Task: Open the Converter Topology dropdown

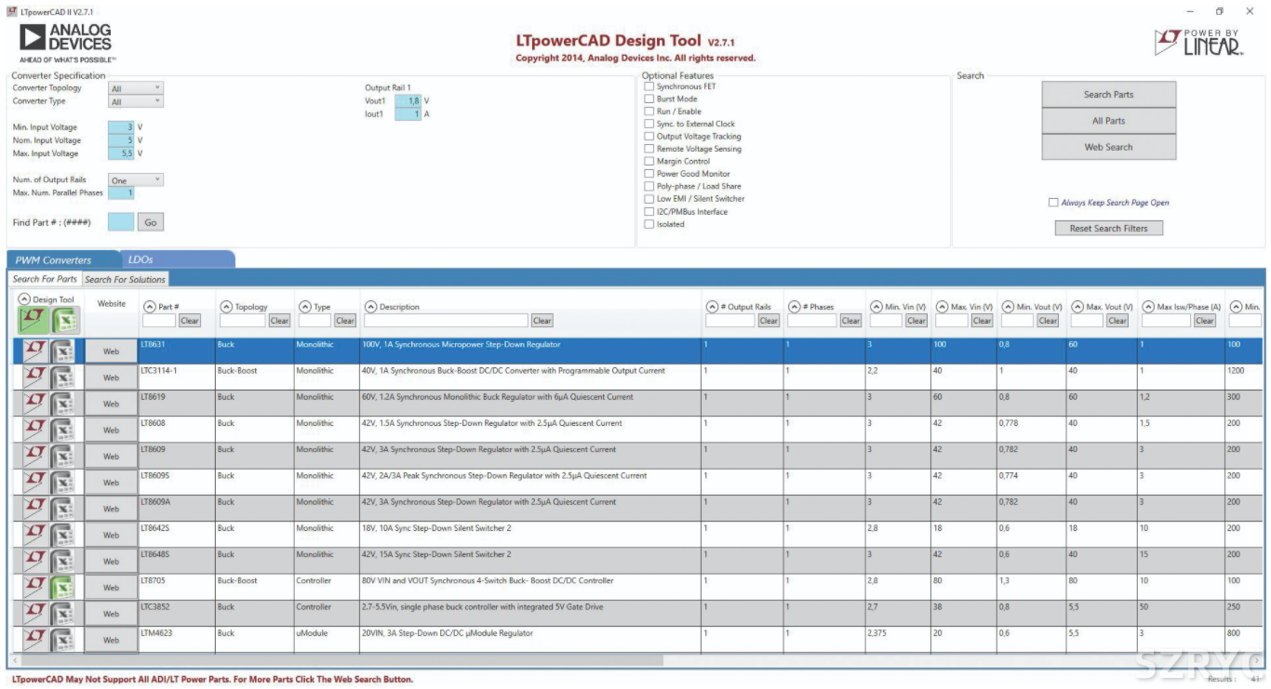Action: click(x=136, y=88)
